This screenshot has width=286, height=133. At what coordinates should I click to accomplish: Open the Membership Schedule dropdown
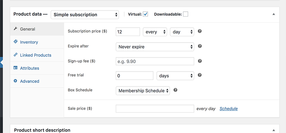(143, 91)
